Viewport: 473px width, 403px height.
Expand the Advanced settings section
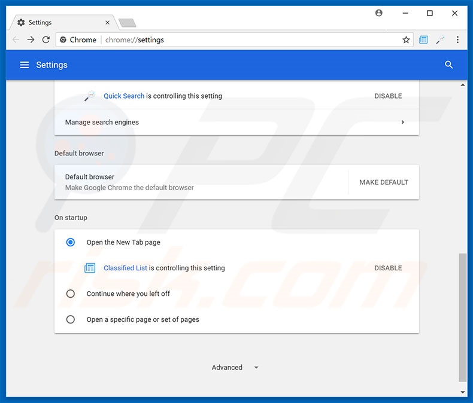coord(235,367)
